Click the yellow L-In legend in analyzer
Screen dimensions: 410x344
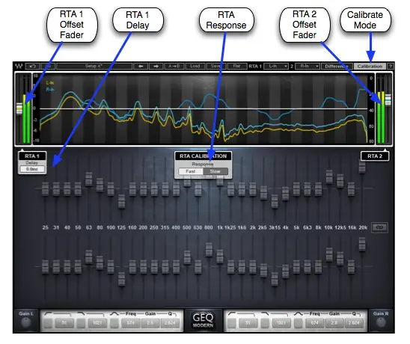49,83
